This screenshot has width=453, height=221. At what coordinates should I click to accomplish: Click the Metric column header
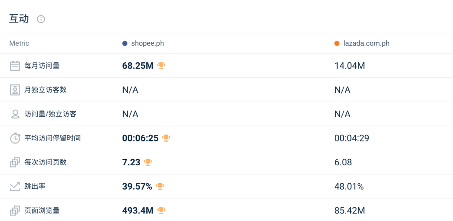19,44
